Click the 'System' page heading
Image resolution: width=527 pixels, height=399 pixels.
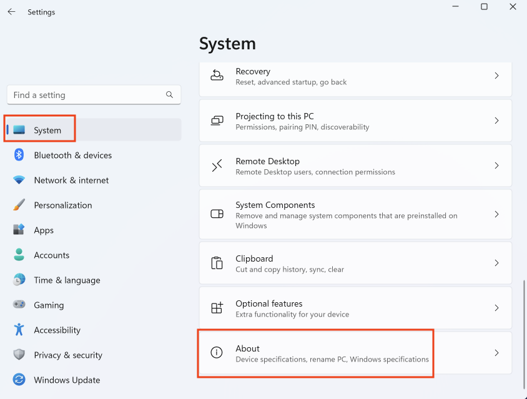pyautogui.click(x=227, y=44)
